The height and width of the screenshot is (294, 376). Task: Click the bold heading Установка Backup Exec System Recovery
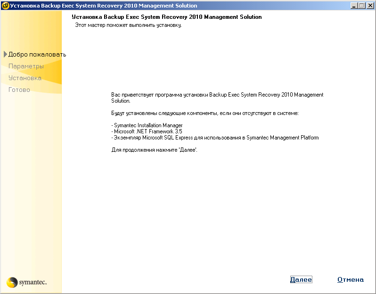coord(167,17)
